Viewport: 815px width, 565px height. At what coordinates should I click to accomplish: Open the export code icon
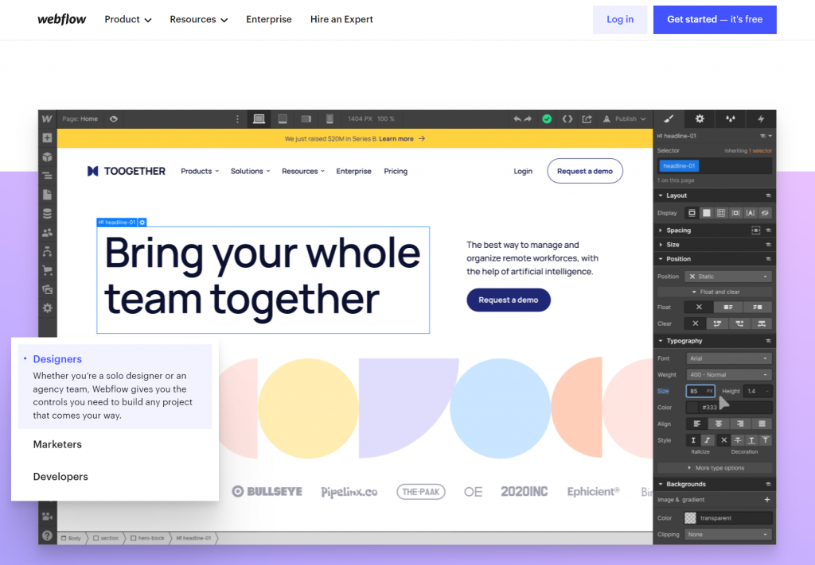[x=567, y=119]
